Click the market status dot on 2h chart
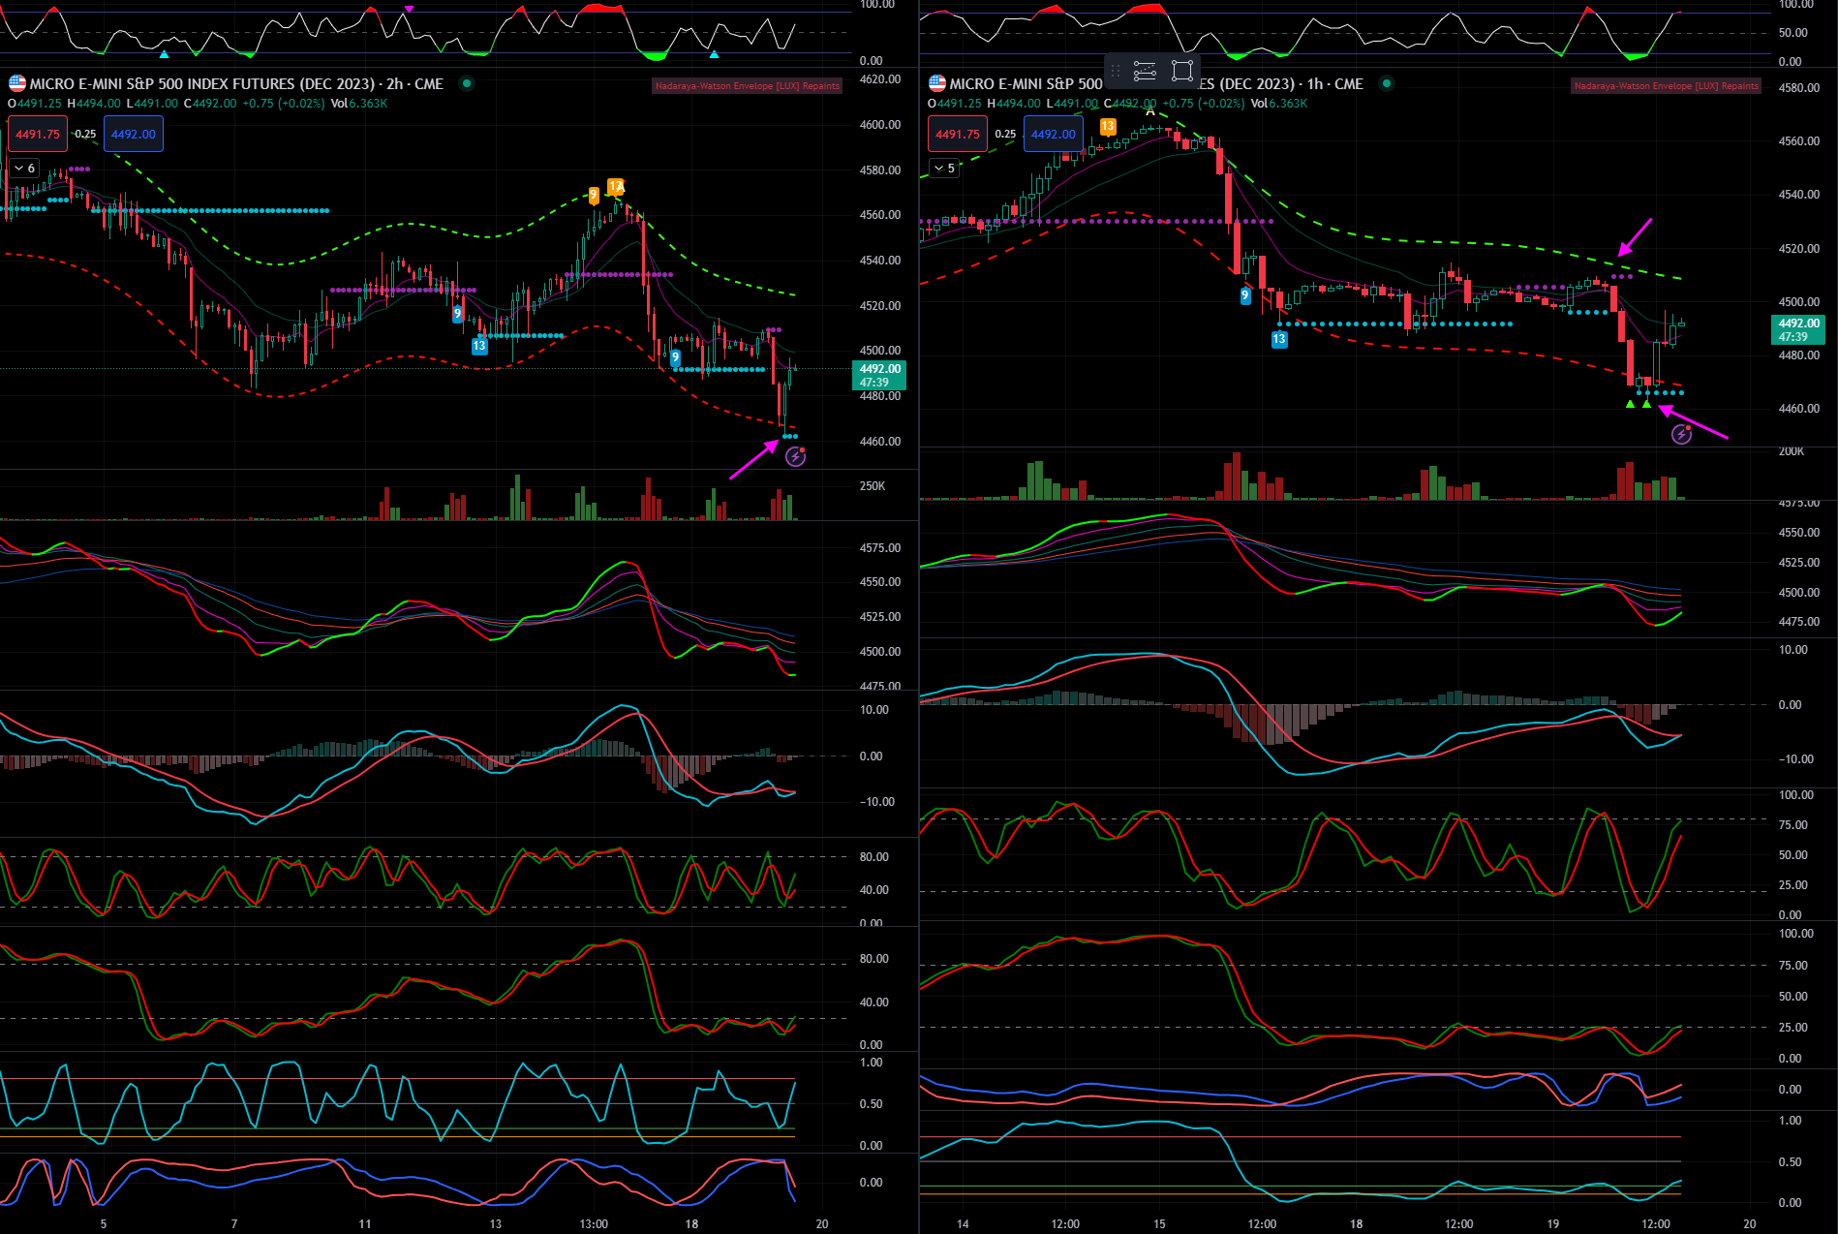Viewport: 1838px width, 1234px height. [x=467, y=83]
